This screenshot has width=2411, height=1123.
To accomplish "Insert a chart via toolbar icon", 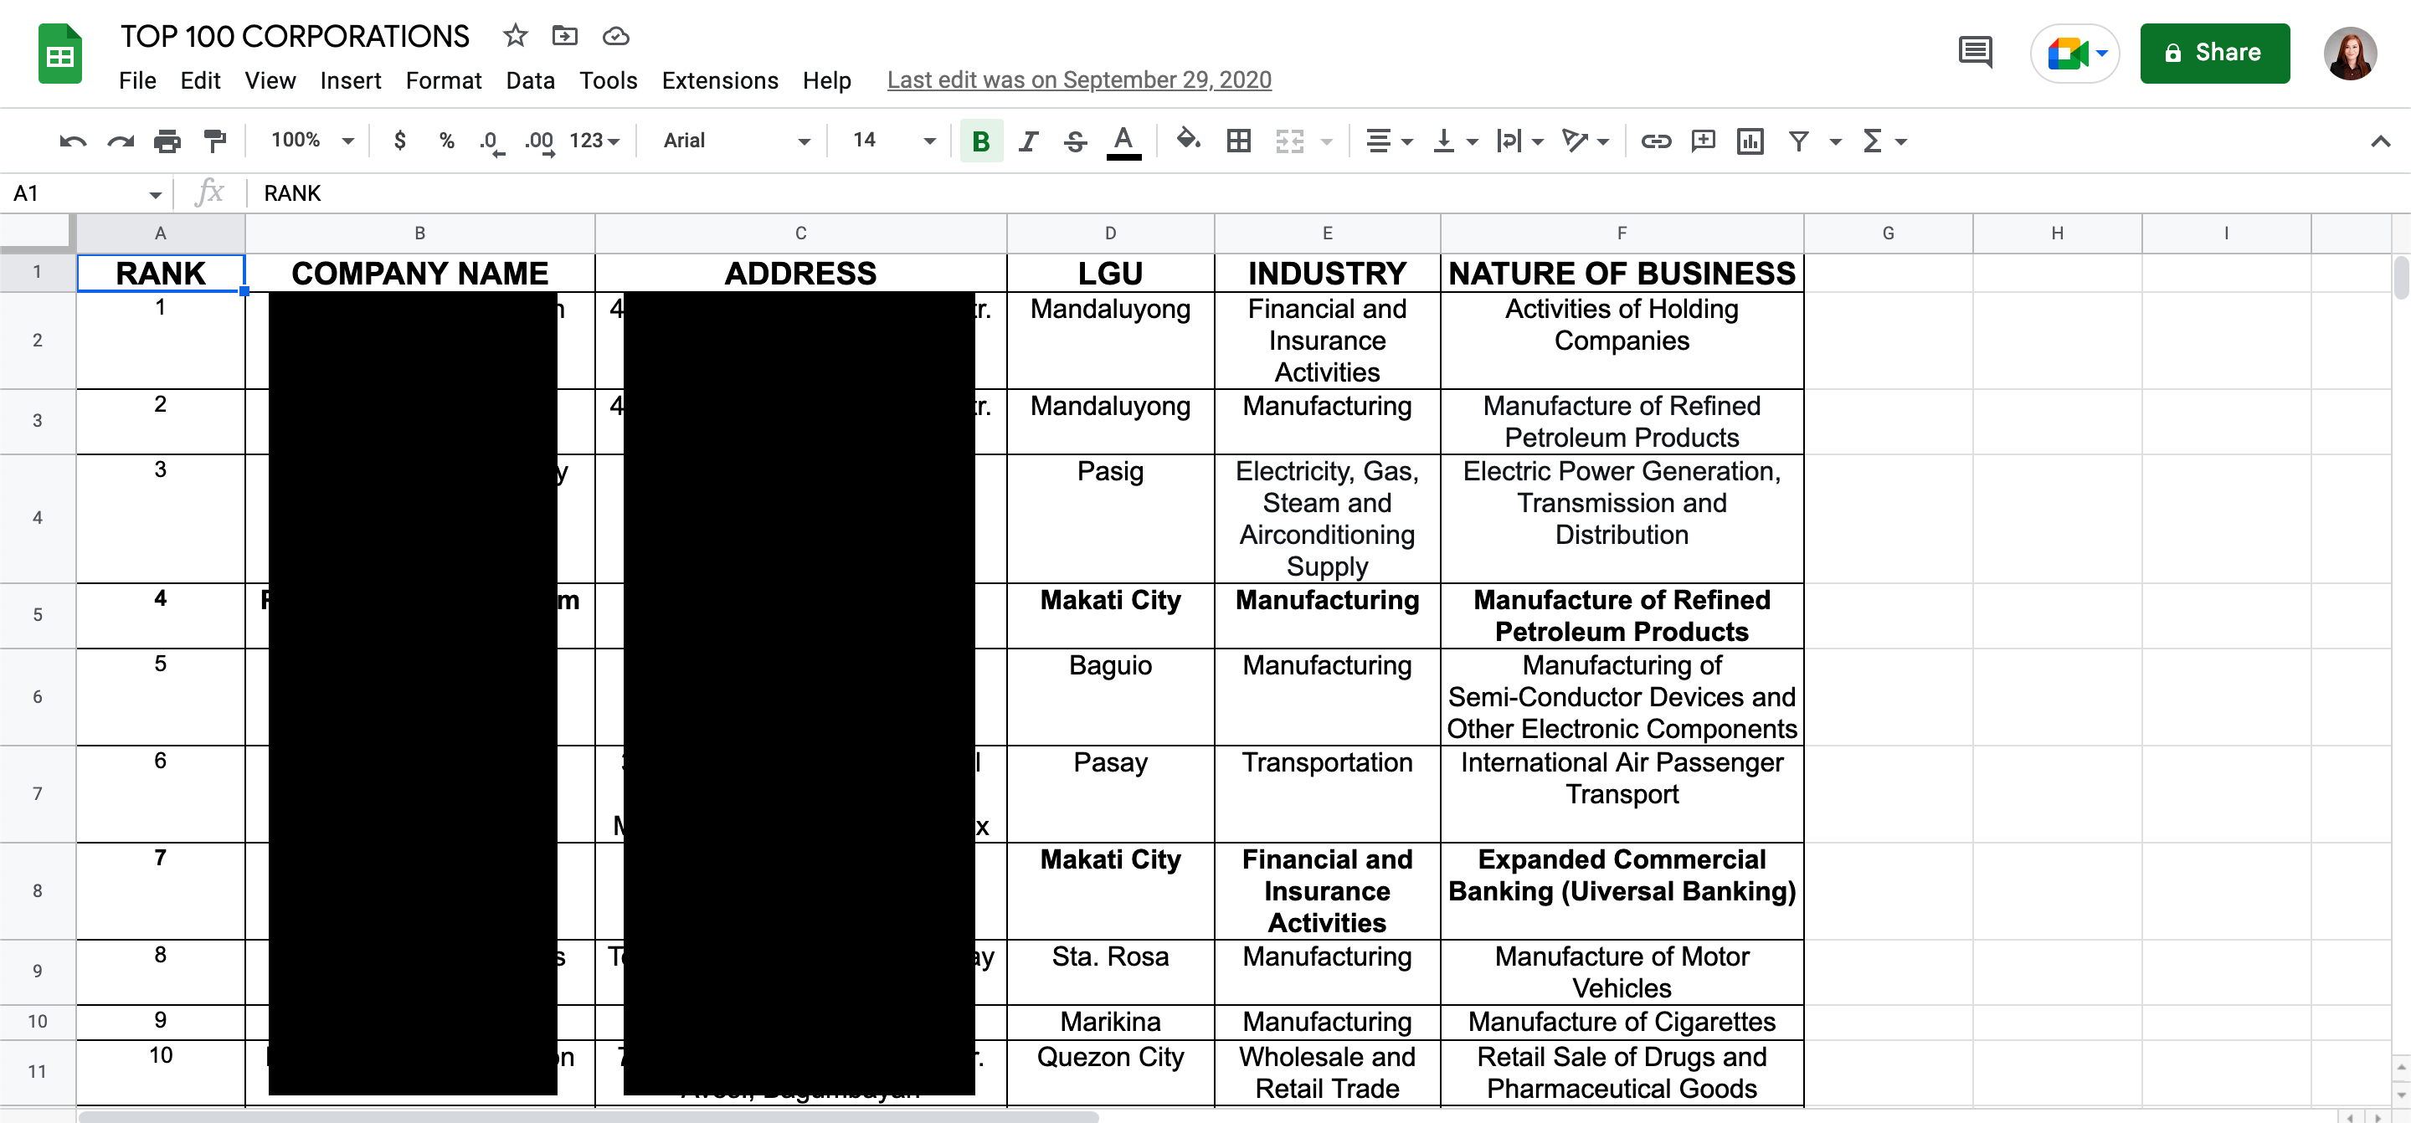I will [1750, 141].
